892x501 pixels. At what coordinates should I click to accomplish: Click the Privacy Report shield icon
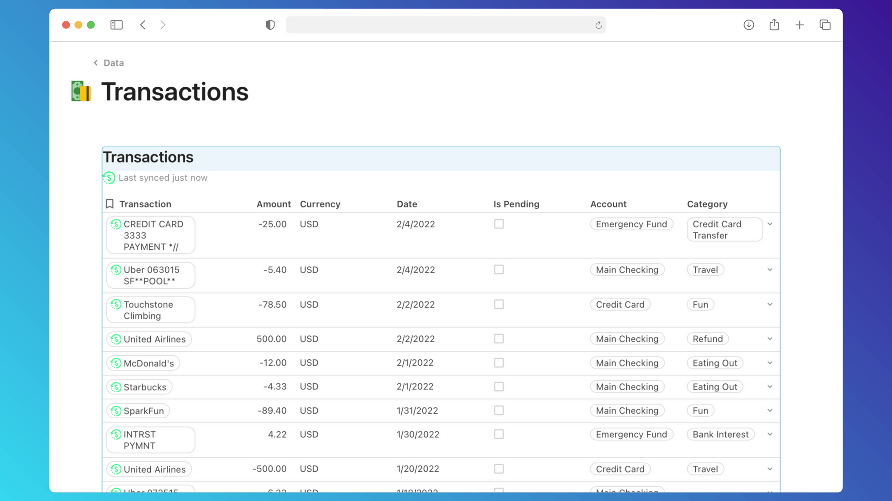point(270,25)
